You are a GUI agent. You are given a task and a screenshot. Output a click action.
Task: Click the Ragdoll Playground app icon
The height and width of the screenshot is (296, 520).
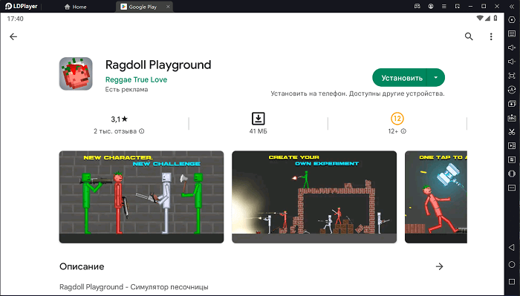[76, 73]
